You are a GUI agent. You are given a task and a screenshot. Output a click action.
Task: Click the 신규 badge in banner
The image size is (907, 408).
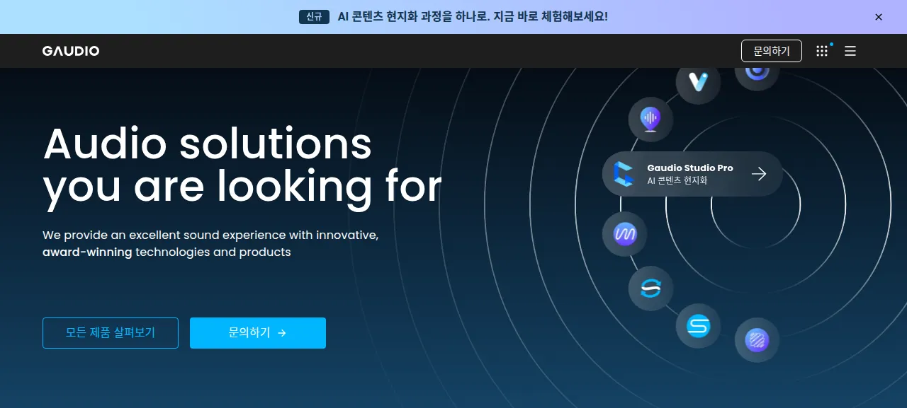(x=314, y=16)
